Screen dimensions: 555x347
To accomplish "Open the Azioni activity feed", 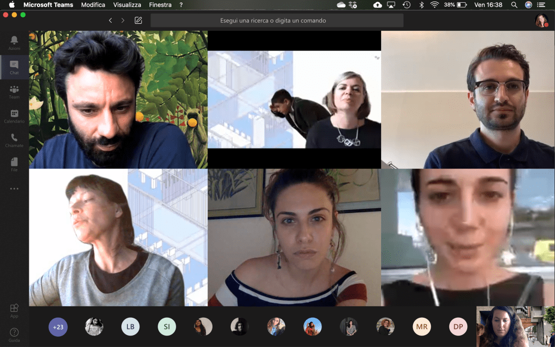I will [14, 42].
